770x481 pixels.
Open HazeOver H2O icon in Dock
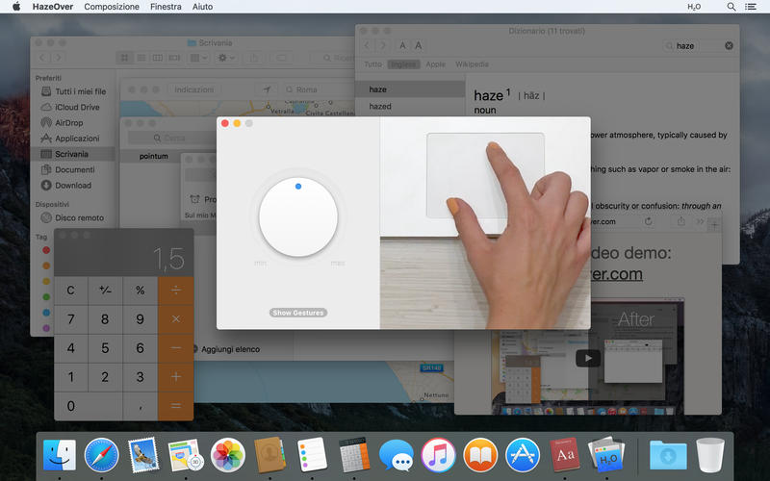point(606,455)
